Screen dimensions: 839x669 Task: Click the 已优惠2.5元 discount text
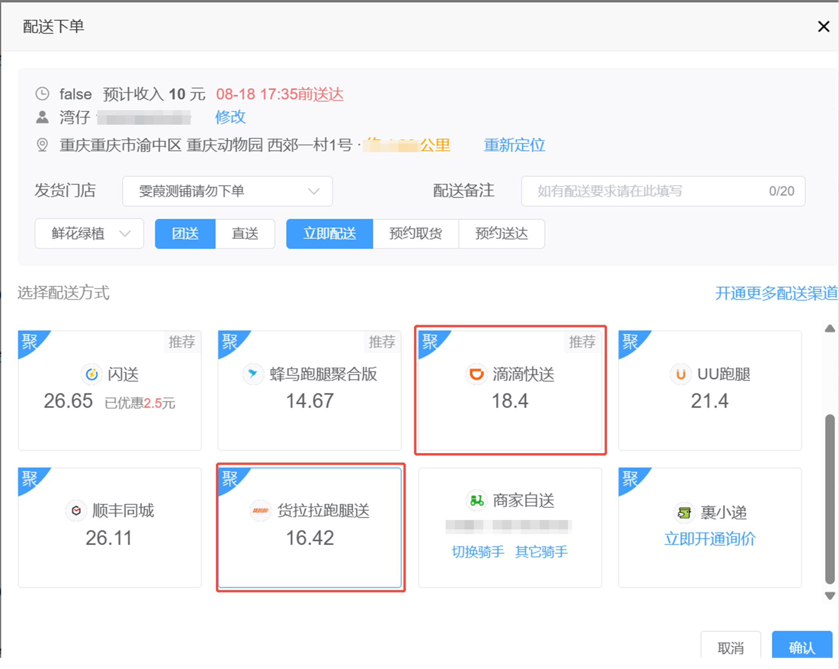tap(140, 403)
